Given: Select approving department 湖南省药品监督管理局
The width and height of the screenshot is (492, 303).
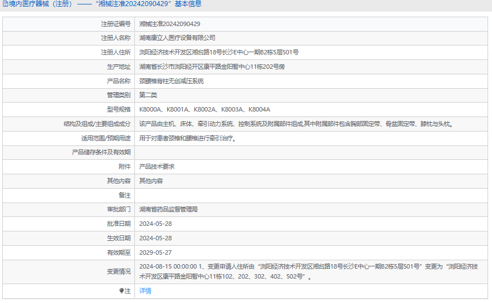Looking at the screenshot, I should pos(168,209).
